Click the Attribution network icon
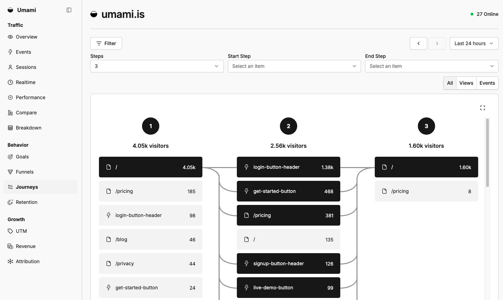 click(x=10, y=261)
